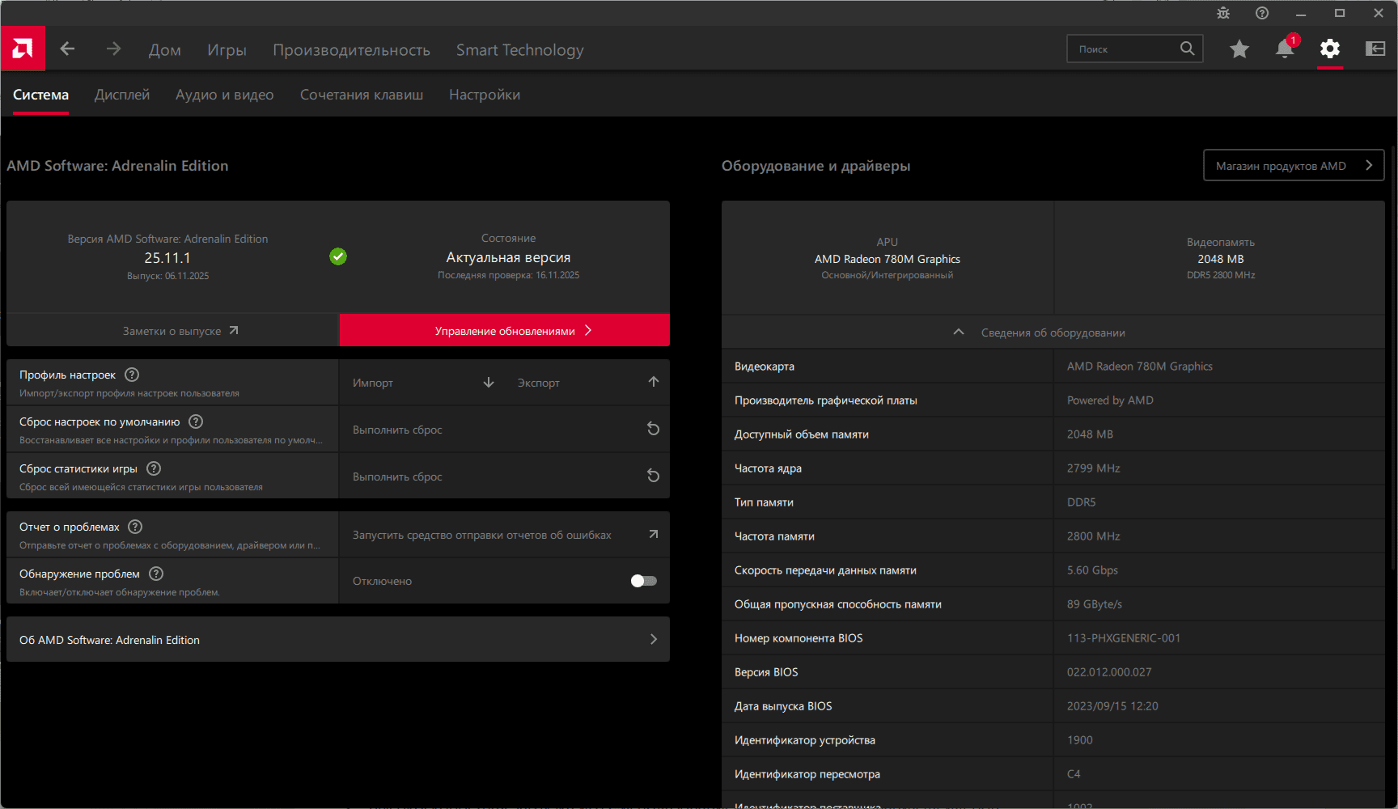Select the Система tab
This screenshot has width=1398, height=809.
(40, 95)
